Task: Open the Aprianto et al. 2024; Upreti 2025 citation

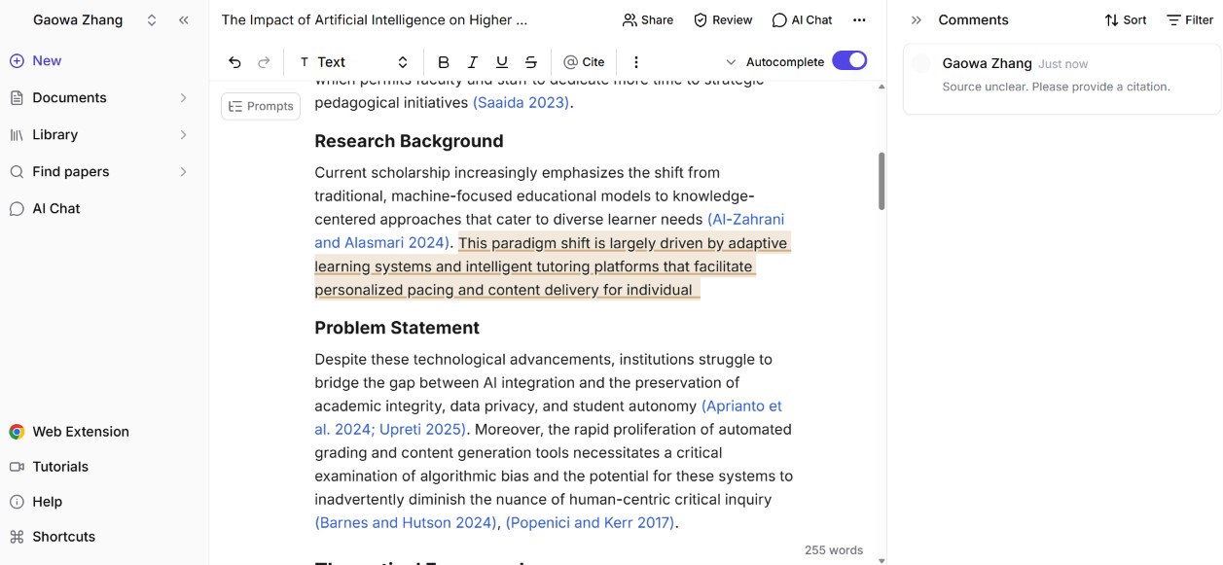Action: click(x=549, y=418)
